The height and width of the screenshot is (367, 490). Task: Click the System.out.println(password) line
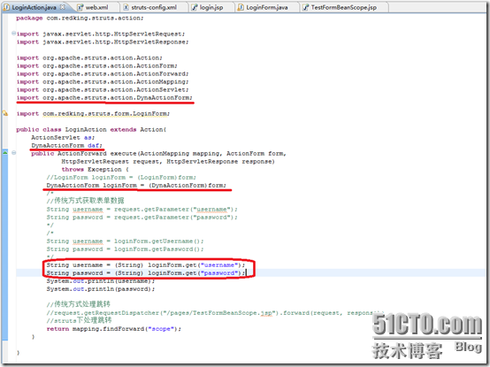[x=101, y=289]
